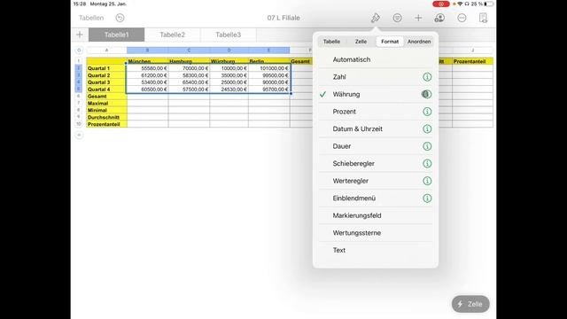Open info for Werteregler format

tap(427, 181)
